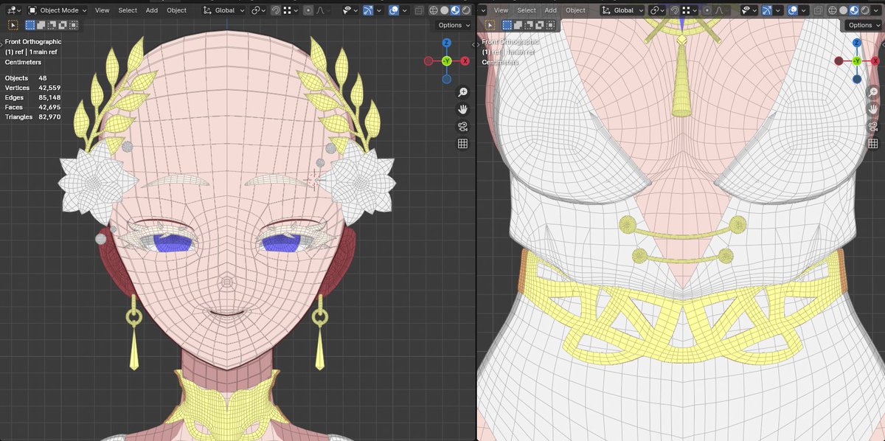Click Z axis on right viewport gizmo

[856, 43]
